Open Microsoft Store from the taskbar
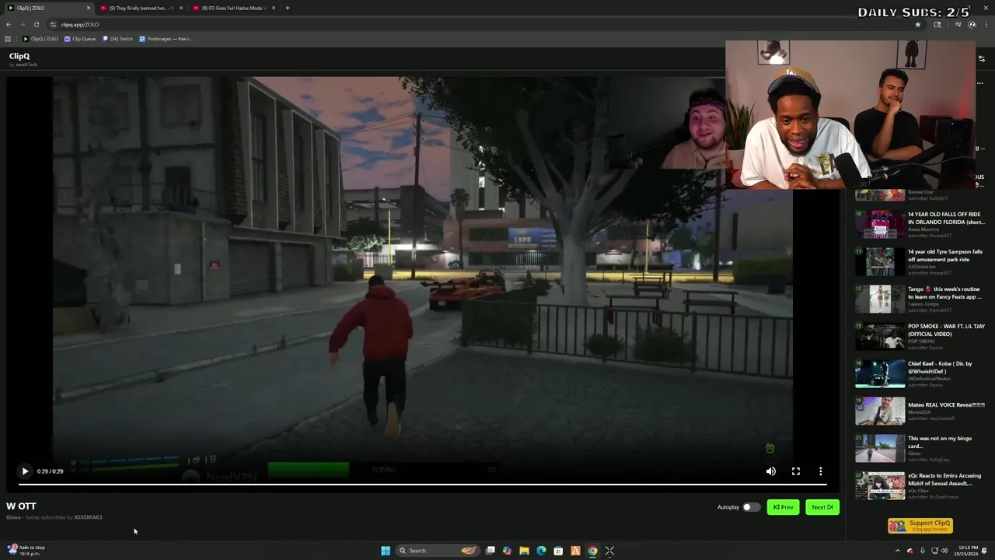Screen dimensions: 995x560 pos(558,551)
